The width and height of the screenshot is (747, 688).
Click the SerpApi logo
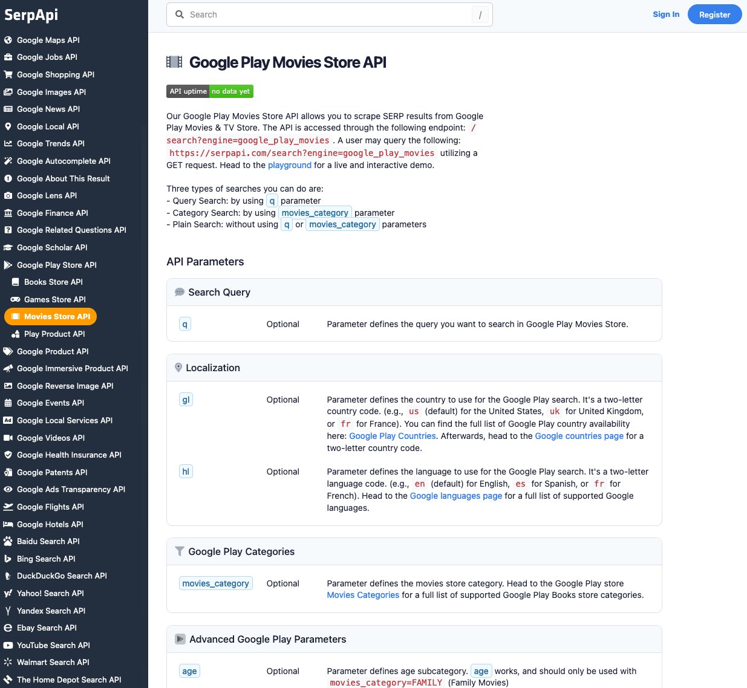click(31, 15)
